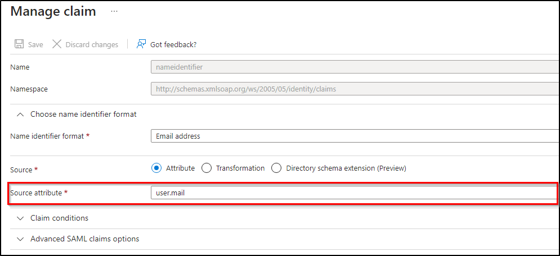Screen dimensions: 560x256
Task: Select the Transformation source radio button
Action: (207, 168)
